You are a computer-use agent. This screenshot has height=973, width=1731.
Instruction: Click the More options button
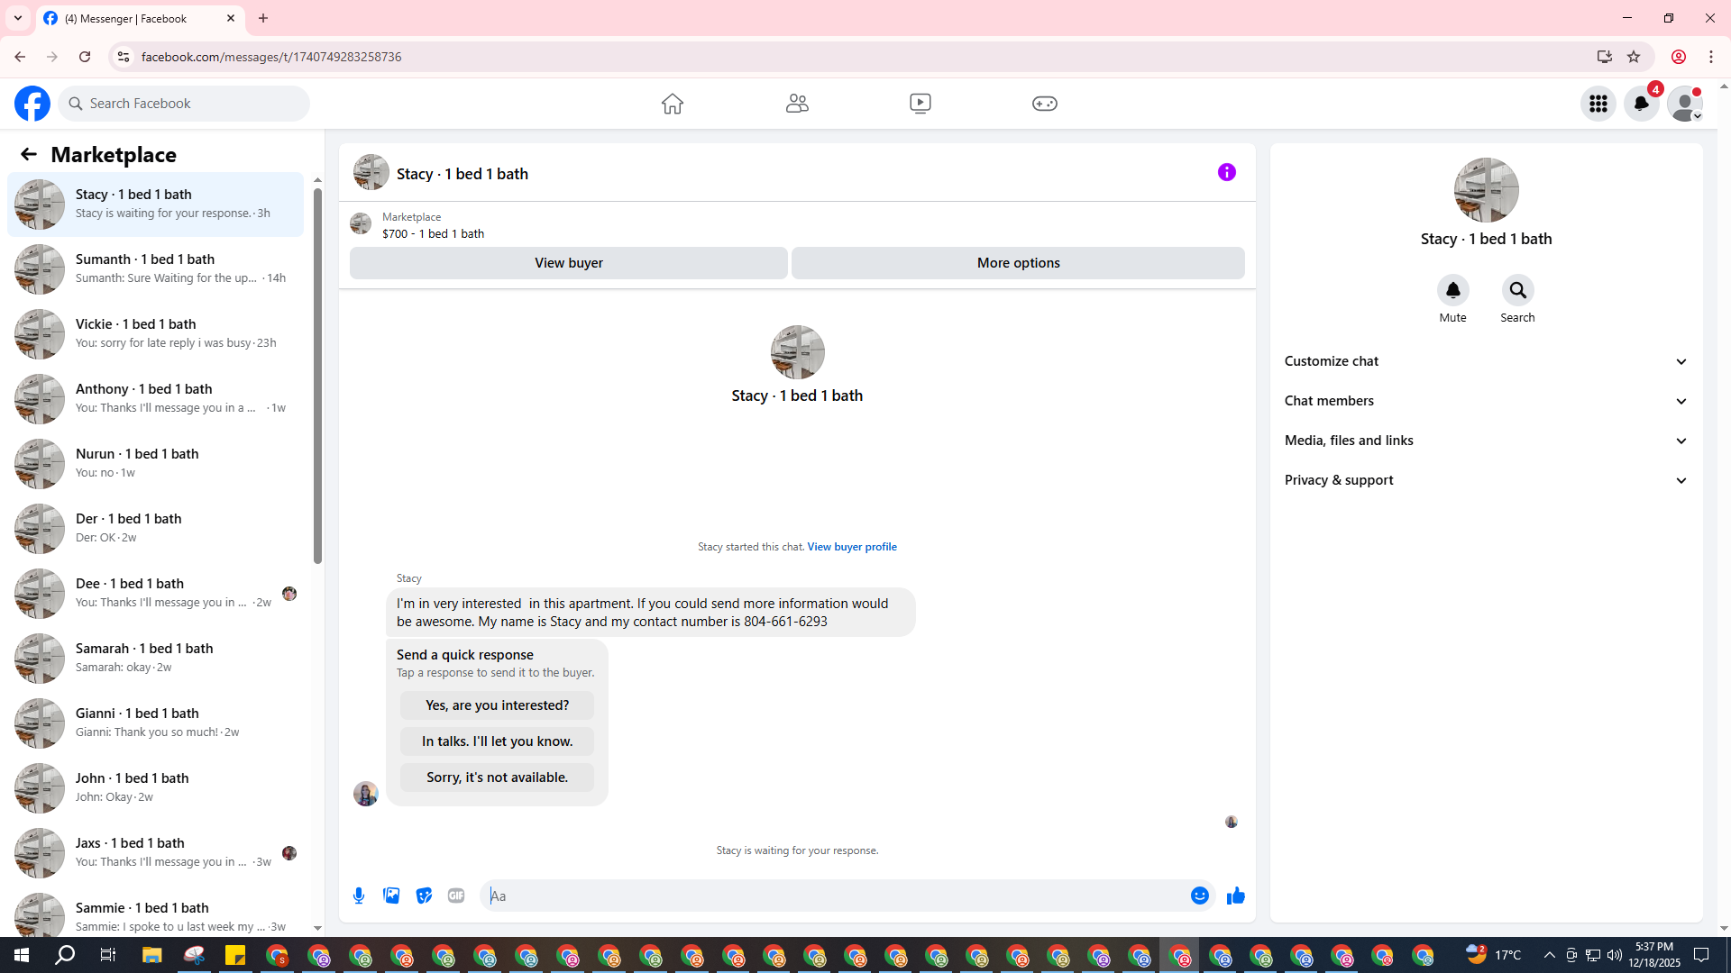point(1018,263)
